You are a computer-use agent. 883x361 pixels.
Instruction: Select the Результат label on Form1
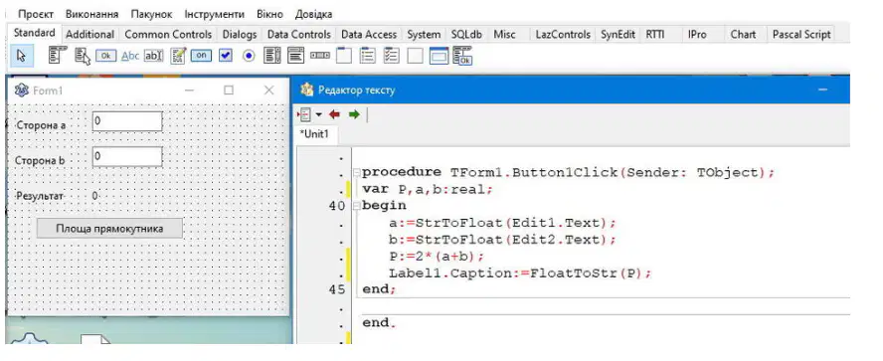pyautogui.click(x=39, y=196)
